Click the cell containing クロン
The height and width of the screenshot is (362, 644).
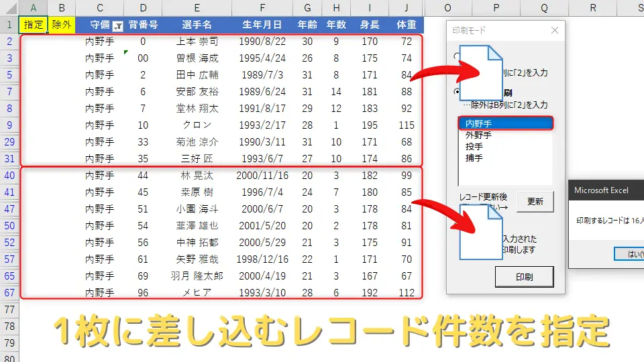[196, 125]
